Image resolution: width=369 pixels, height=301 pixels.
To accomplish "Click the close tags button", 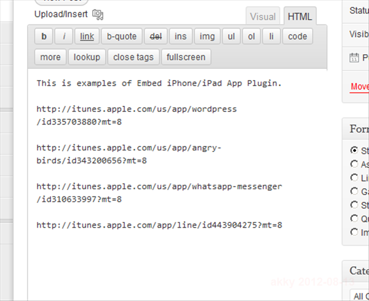I will pyautogui.click(x=133, y=57).
